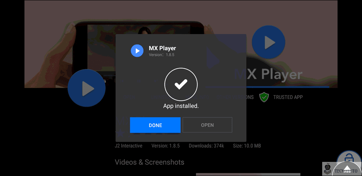
Task: Click the 'App installed.' message
Action: [x=181, y=106]
